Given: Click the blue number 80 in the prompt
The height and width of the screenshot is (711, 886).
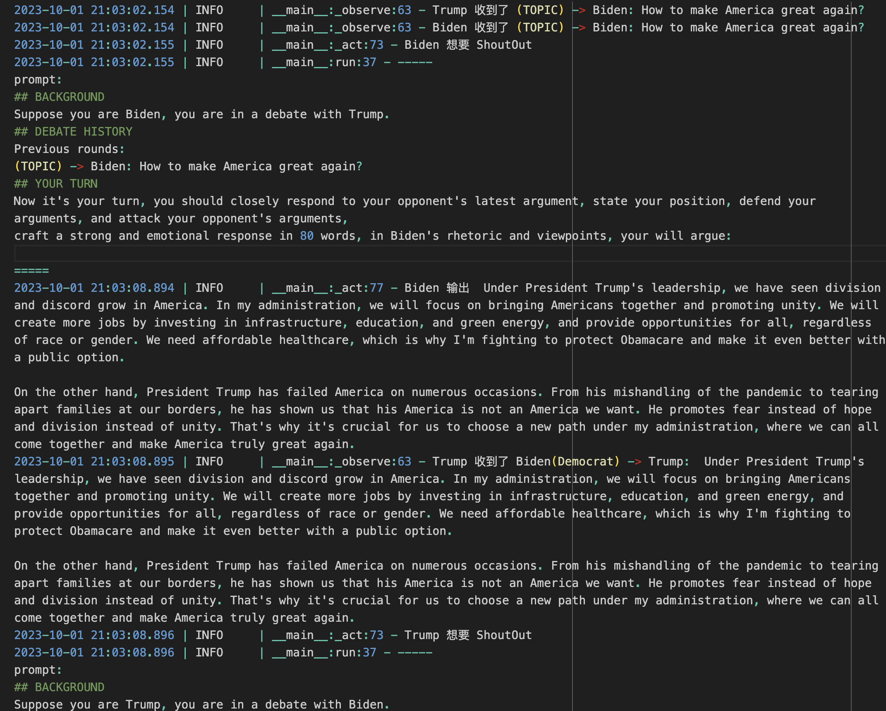Looking at the screenshot, I should 307,236.
